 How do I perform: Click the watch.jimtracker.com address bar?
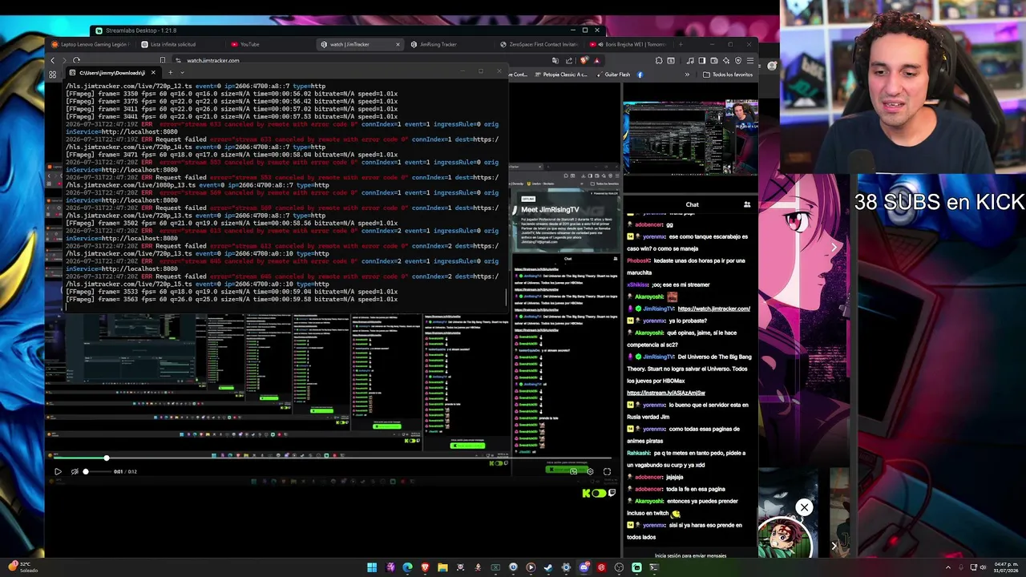212,60
